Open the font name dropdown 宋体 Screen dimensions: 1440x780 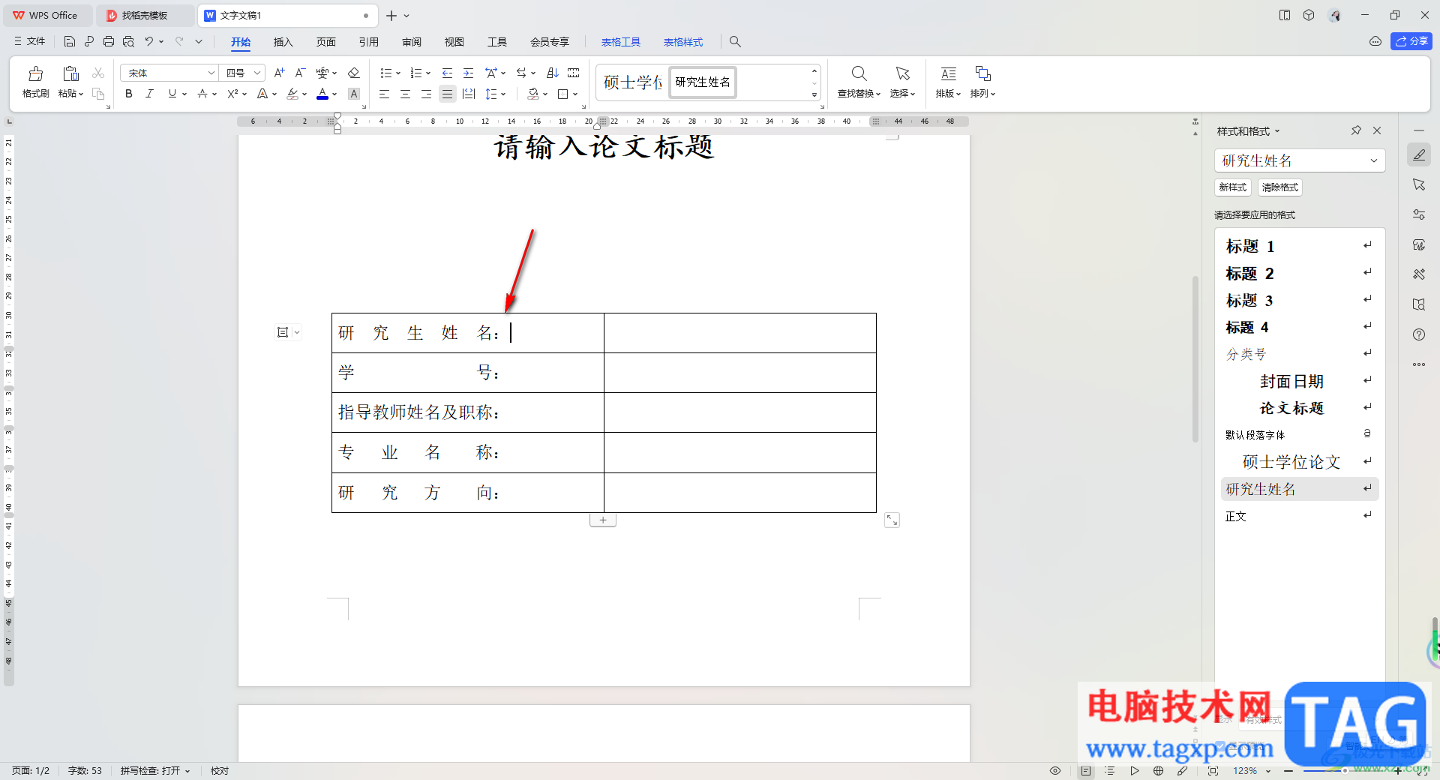211,73
